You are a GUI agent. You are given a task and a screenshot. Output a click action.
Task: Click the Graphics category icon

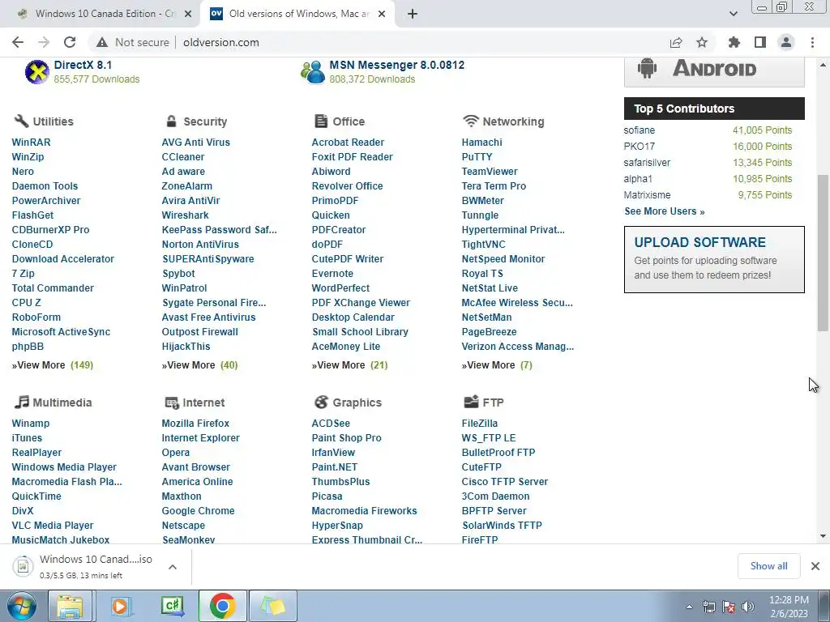tap(321, 402)
